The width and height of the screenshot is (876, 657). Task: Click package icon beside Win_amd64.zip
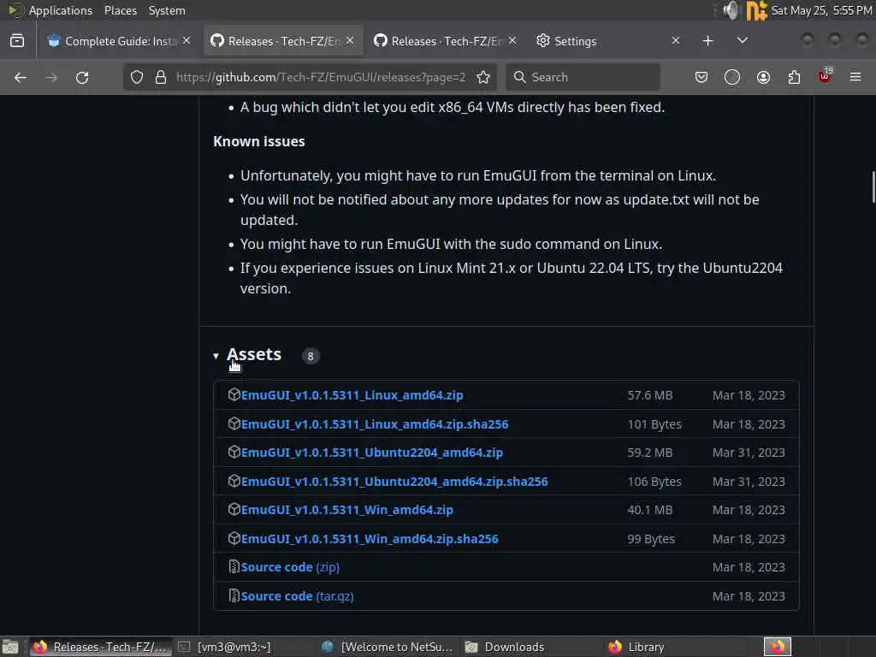[234, 509]
